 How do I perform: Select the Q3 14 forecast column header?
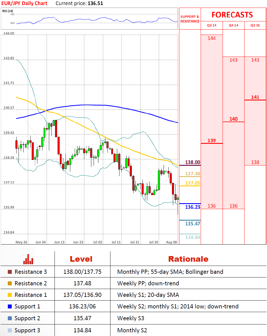click(x=212, y=25)
